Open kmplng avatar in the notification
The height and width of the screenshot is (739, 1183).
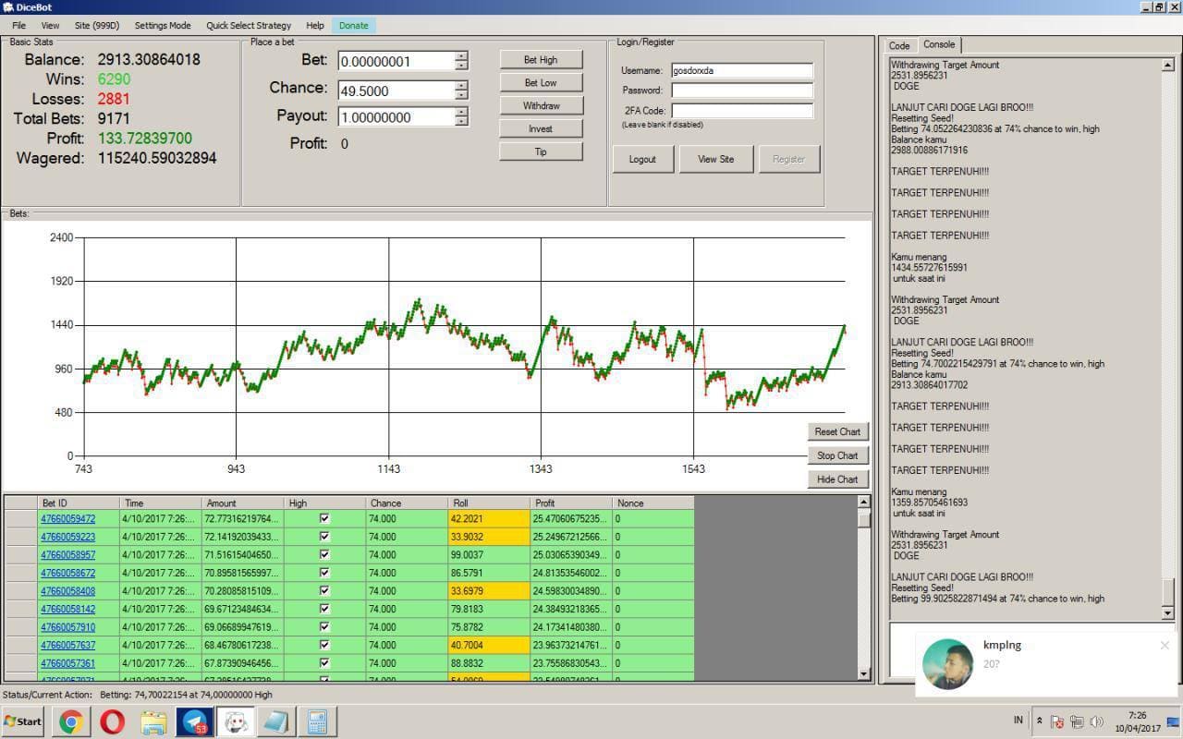(x=947, y=663)
